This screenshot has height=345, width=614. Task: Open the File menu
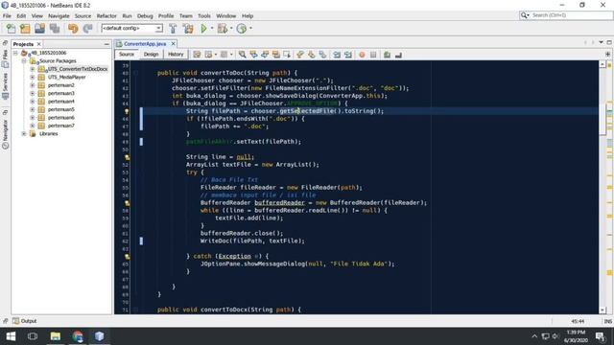click(x=7, y=16)
